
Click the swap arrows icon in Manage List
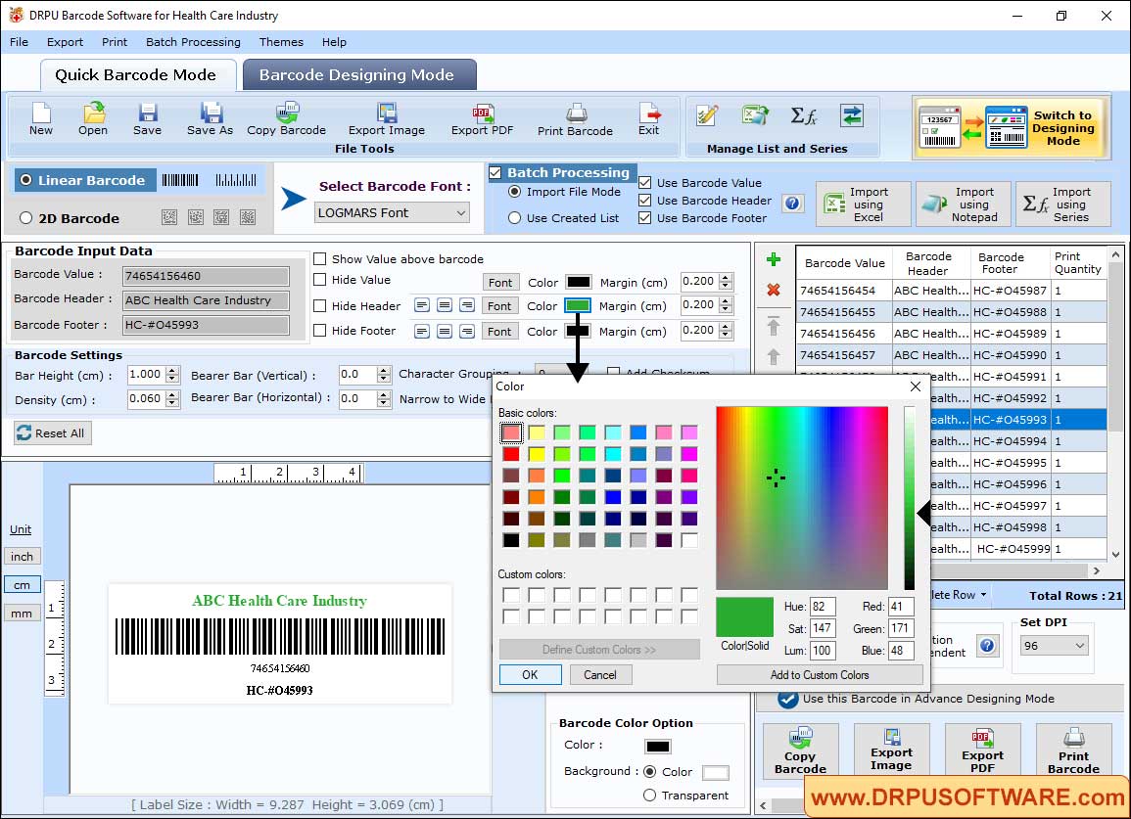coord(852,115)
